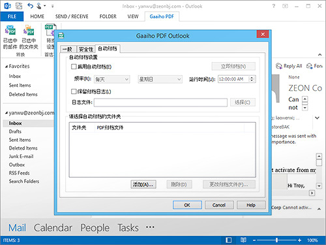The width and height of the screenshot is (326, 245).
Task: Click the Outlook application icon in title bar
Action: (7, 6)
